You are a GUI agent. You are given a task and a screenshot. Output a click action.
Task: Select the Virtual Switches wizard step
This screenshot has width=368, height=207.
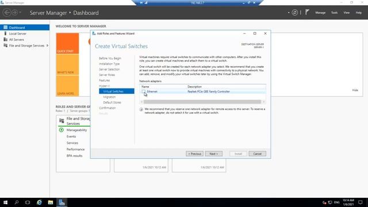(x=117, y=91)
